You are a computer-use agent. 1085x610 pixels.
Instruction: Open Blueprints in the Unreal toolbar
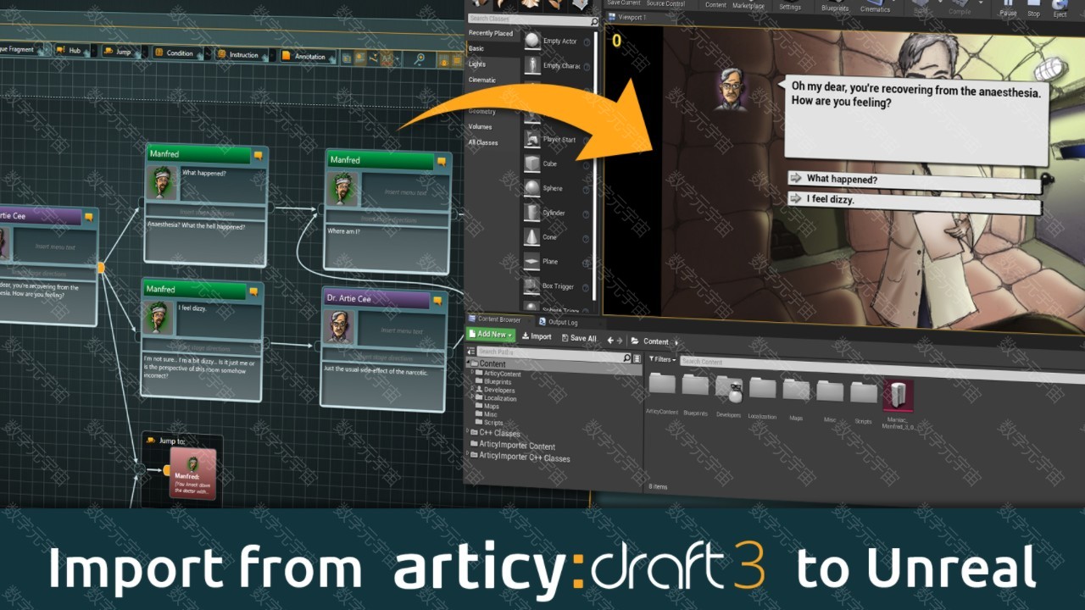pyautogui.click(x=836, y=6)
